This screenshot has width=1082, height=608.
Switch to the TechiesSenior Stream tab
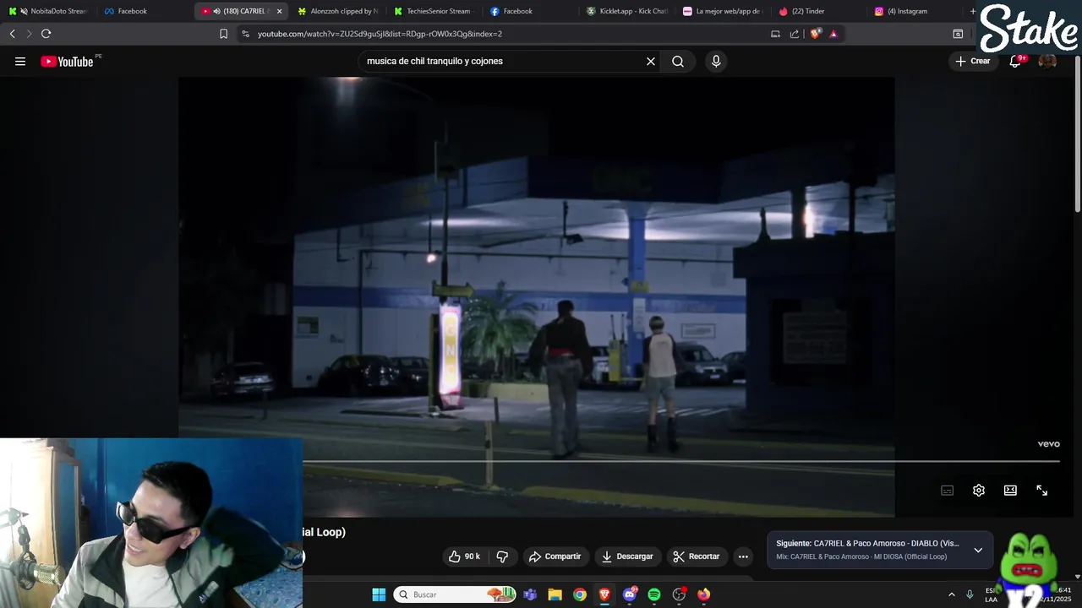433,11
